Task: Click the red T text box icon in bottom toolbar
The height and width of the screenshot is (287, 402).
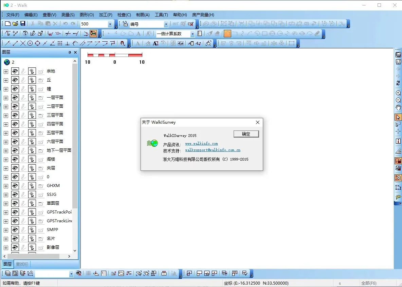Action: tap(164, 273)
